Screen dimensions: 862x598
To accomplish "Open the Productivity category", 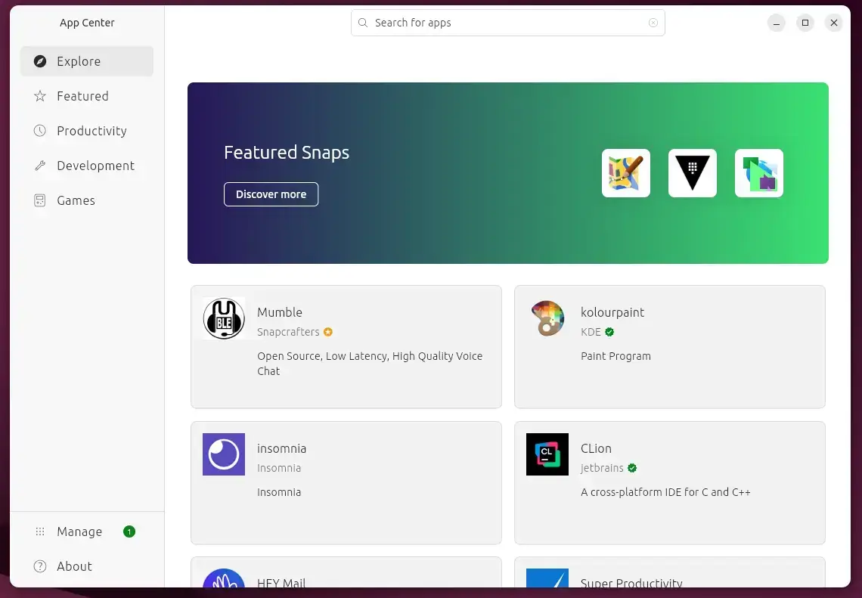I will point(91,131).
